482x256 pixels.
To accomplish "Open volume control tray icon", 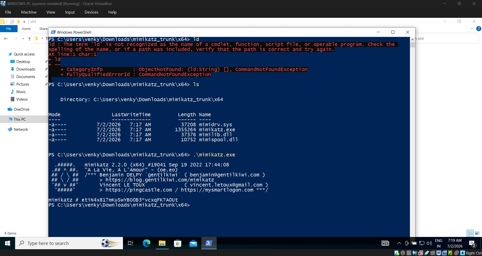I will 429,243.
